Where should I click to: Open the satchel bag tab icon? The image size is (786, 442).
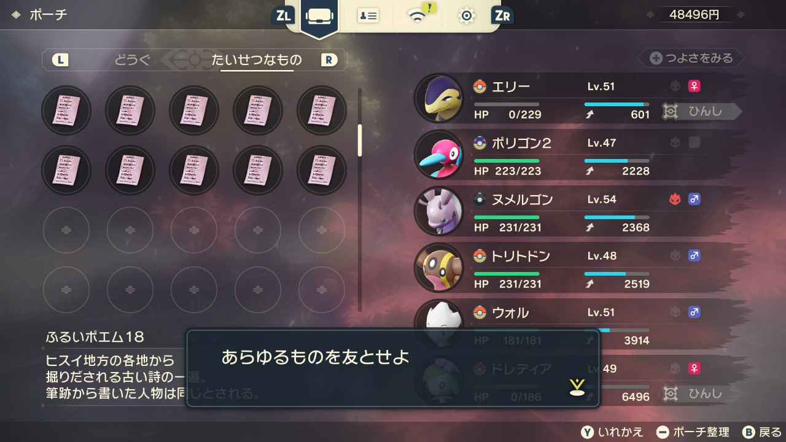click(x=320, y=17)
